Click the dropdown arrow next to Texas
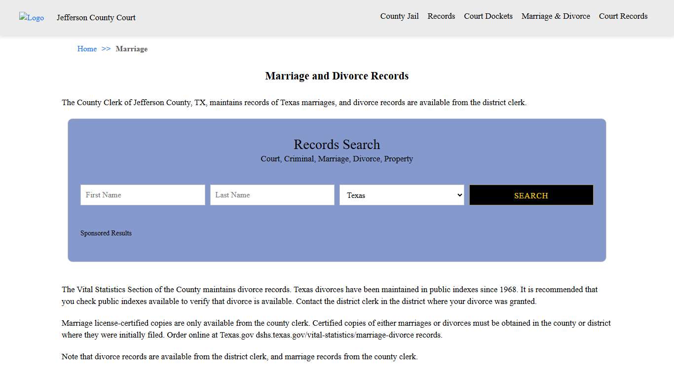This screenshot has height=379, width=674. tap(458, 195)
